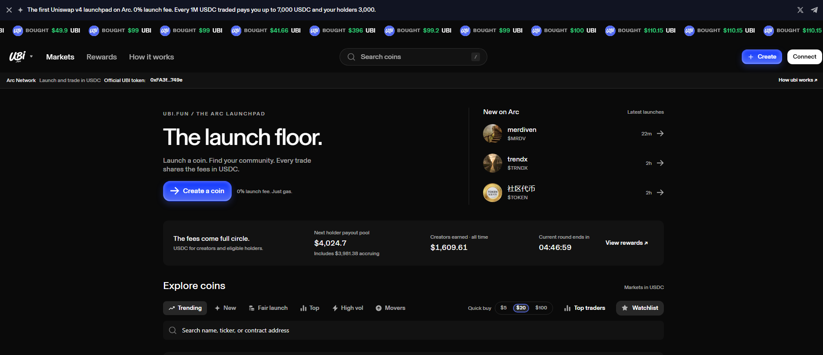Click the BOUGHT $100 UBI ticker item
Image resolution: width=823 pixels, height=355 pixels.
coord(564,30)
